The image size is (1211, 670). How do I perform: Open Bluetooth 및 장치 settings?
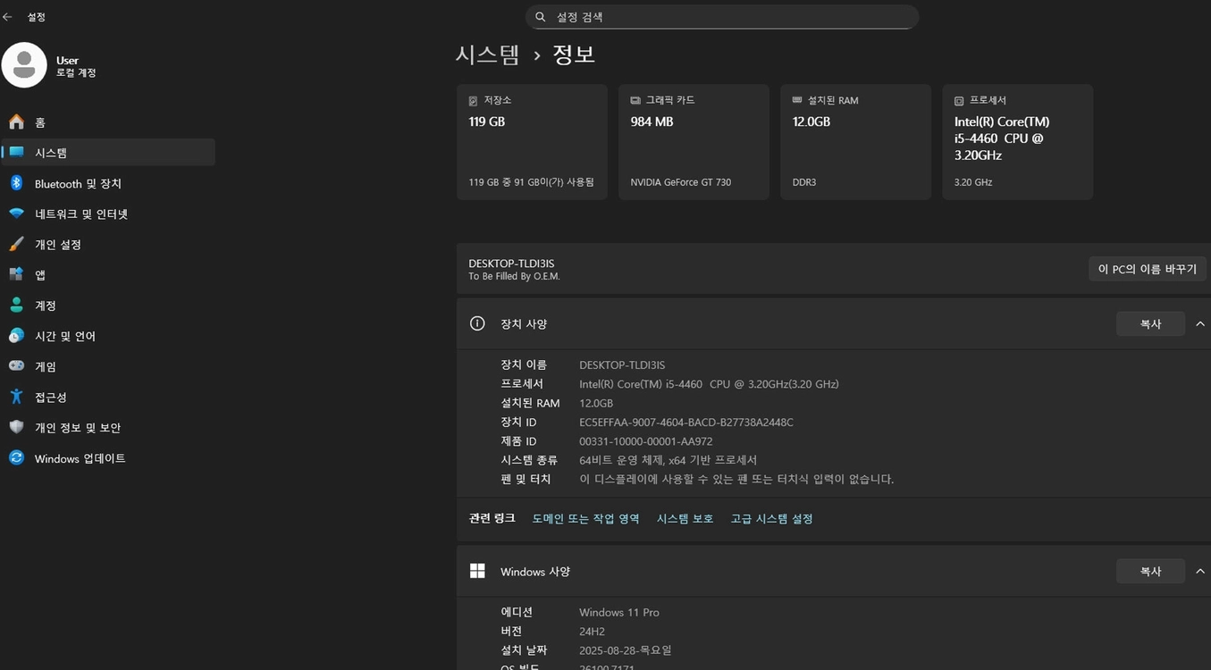pos(108,183)
